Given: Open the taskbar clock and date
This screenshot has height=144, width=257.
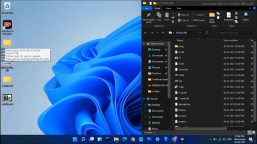Looking at the screenshot, I should click(x=239, y=139).
